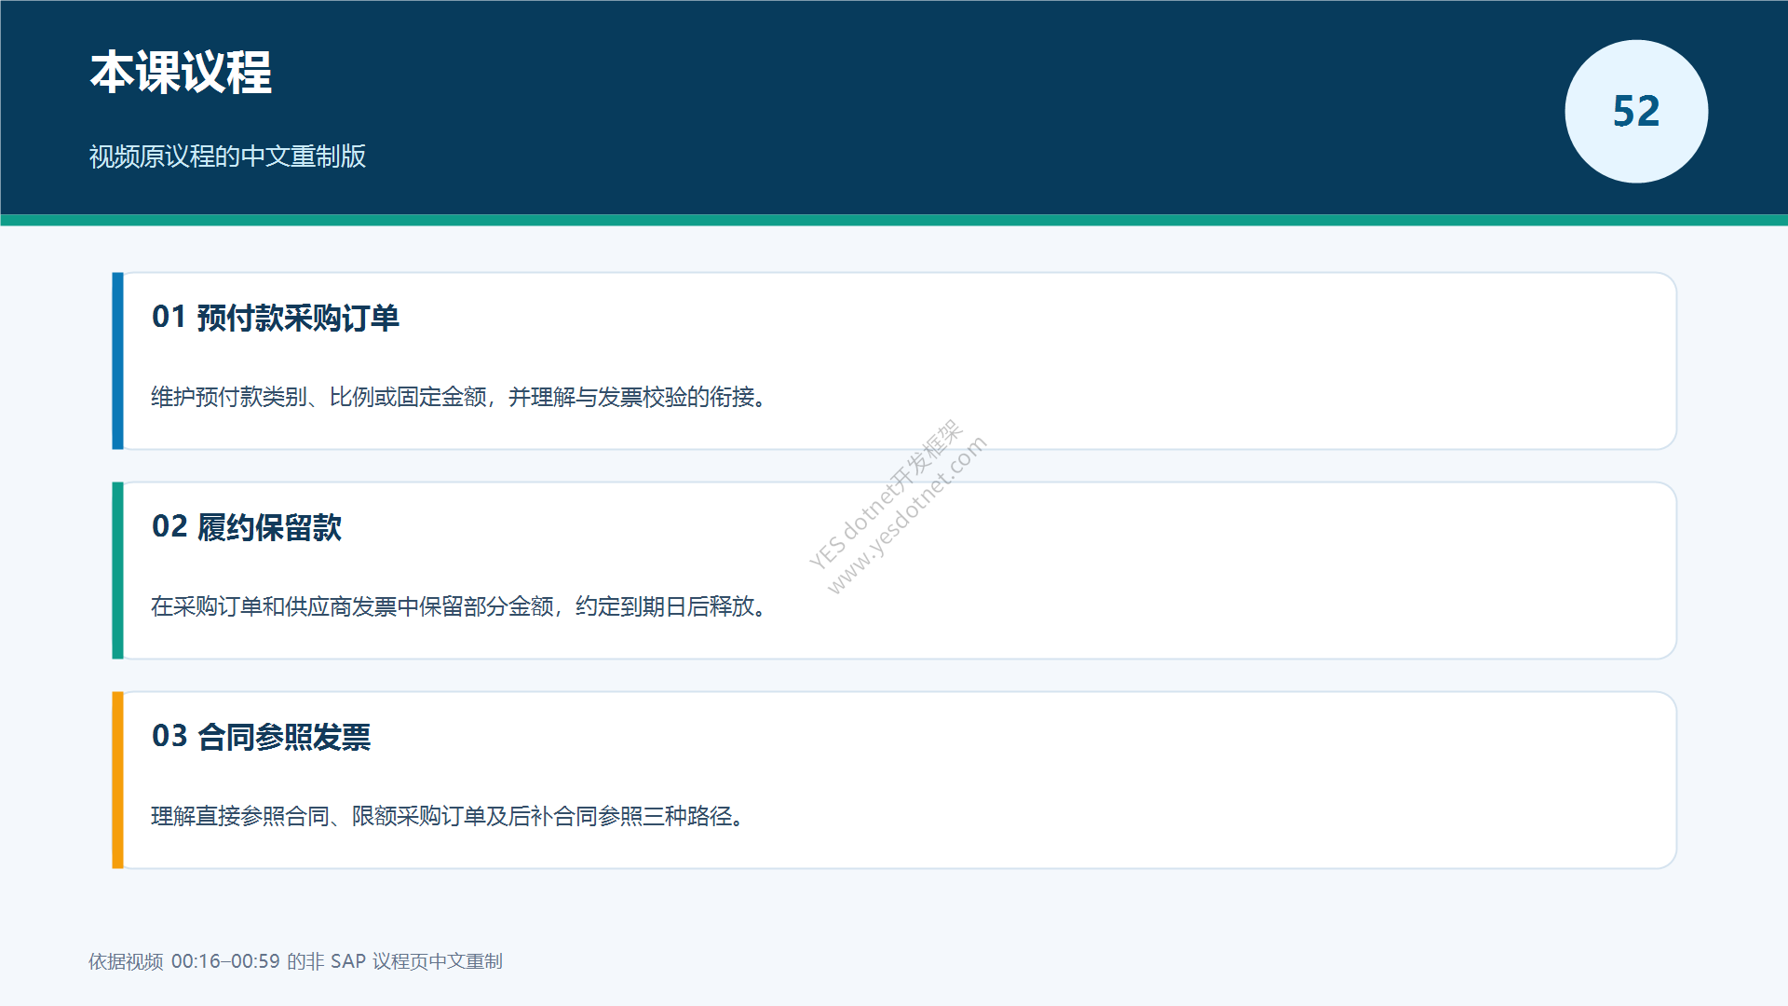This screenshot has height=1006, width=1788.
Task: Click the green accent bar on card 02
Action: click(117, 570)
